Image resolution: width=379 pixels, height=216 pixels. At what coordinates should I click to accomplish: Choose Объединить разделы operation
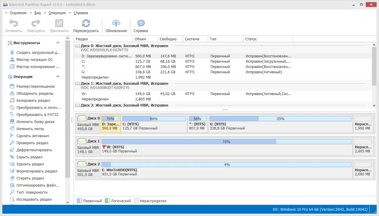coord(35,94)
